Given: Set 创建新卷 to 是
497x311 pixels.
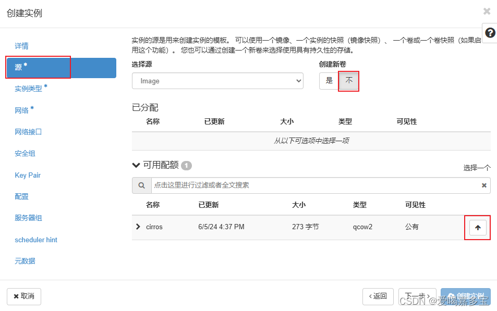Looking at the screenshot, I should click(x=329, y=81).
